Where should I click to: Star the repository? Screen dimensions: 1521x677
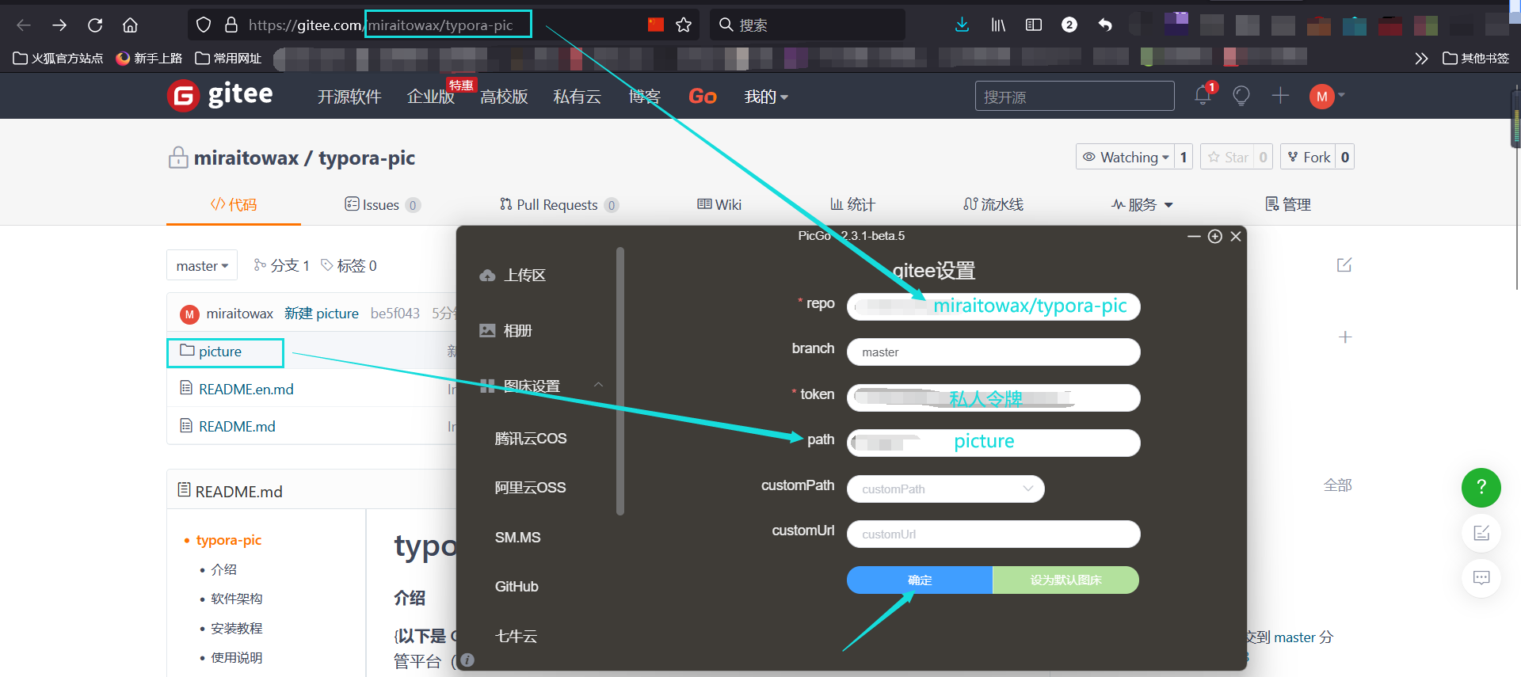[x=1228, y=157]
